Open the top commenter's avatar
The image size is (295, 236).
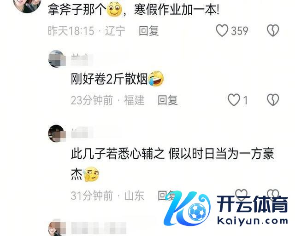tap(28, 6)
